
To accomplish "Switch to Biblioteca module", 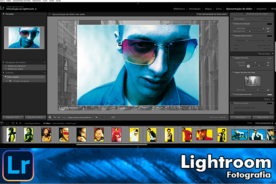I will pos(179,9).
